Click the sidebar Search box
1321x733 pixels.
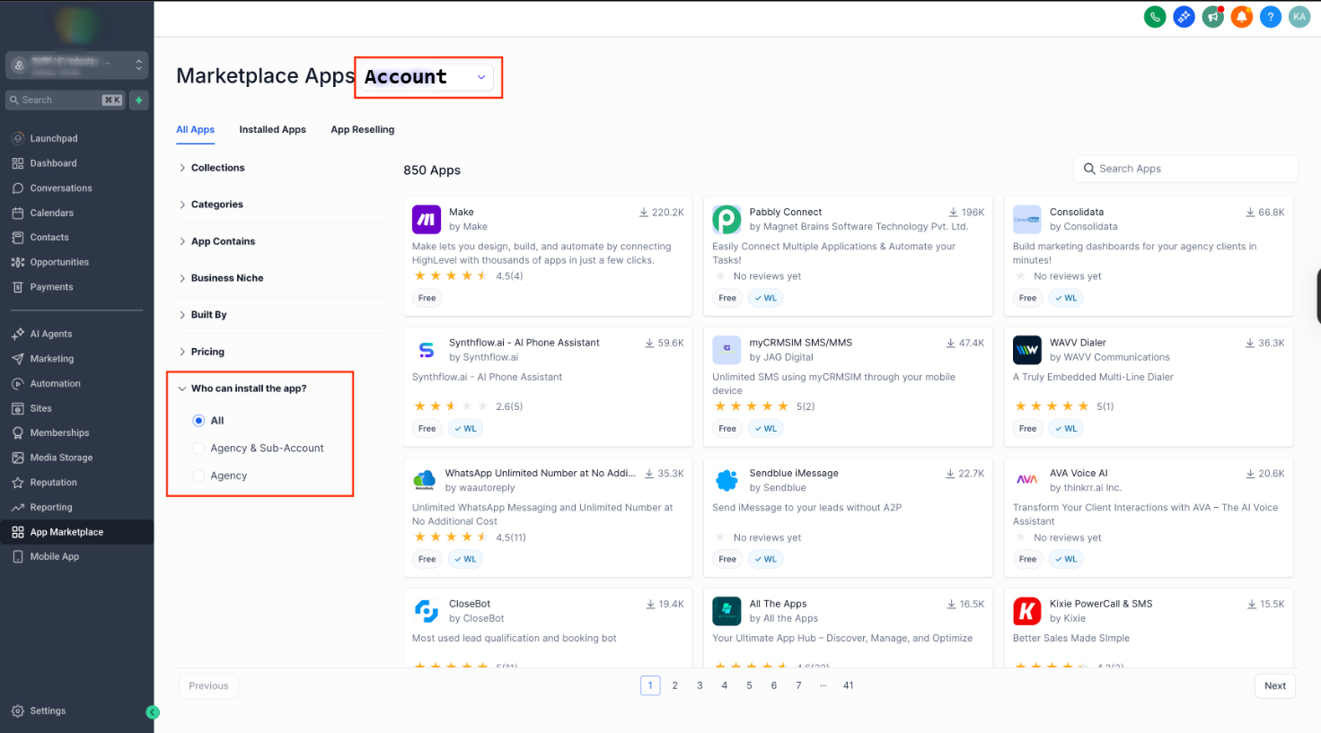(66, 100)
